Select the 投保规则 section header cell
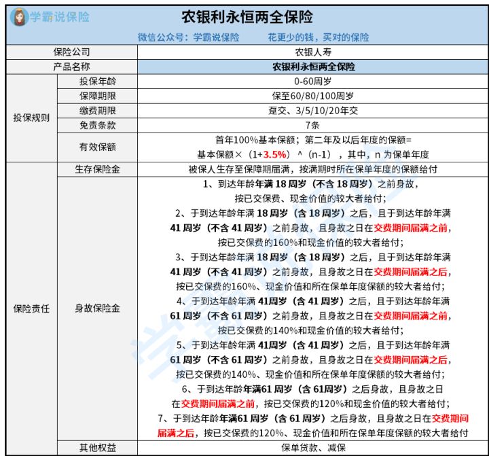The height and width of the screenshot is (456, 489). coord(31,118)
